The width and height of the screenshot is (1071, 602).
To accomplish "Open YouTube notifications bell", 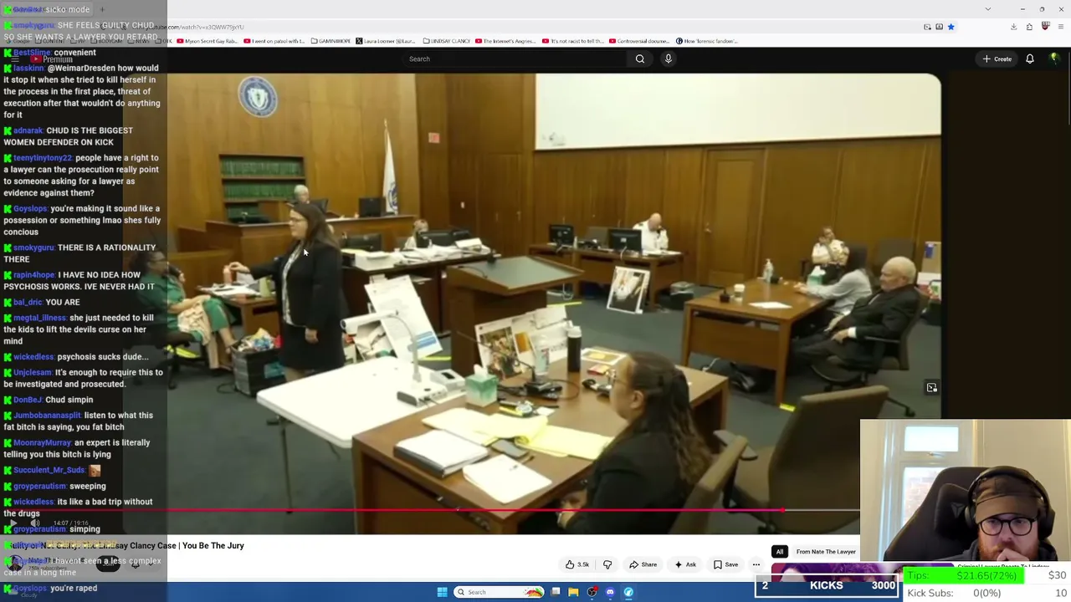I will pyautogui.click(x=1030, y=59).
